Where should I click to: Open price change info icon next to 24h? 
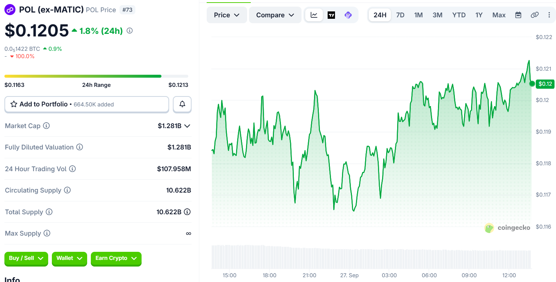point(129,31)
